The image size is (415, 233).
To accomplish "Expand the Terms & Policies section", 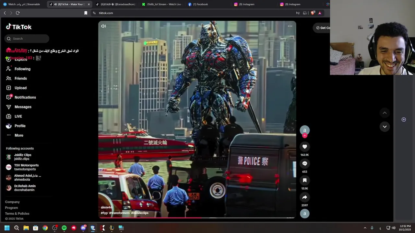I will (17, 214).
